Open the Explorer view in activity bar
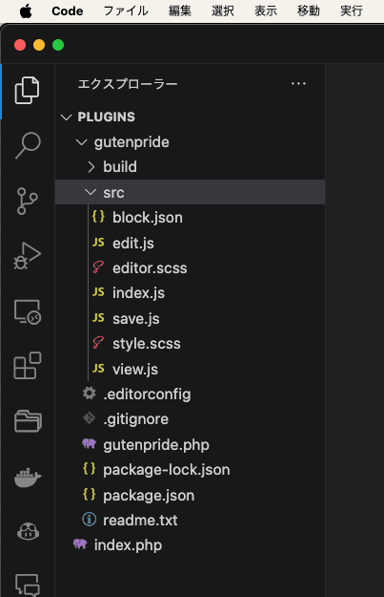The width and height of the screenshot is (384, 597). [x=27, y=90]
